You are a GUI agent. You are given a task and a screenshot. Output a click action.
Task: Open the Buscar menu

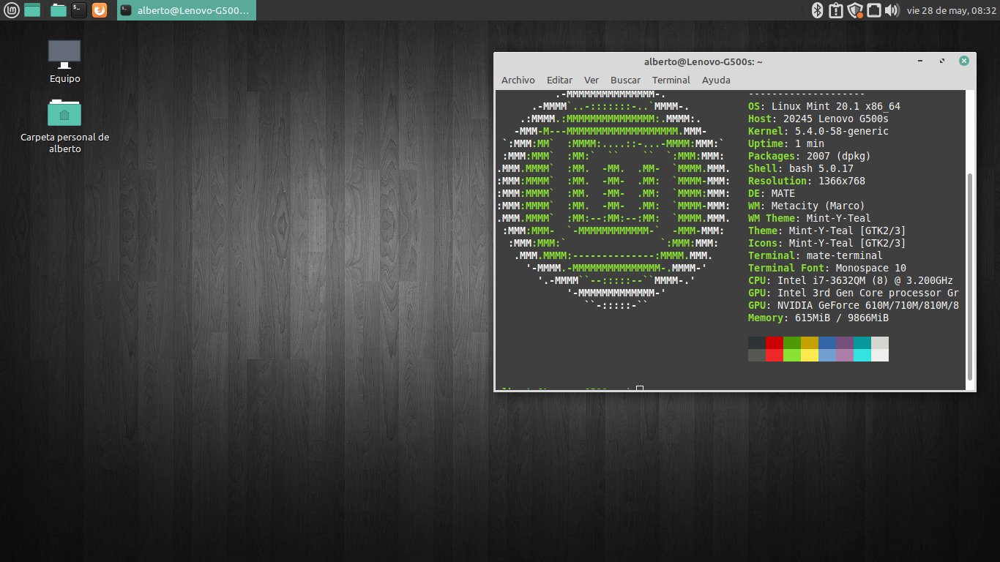[625, 80]
